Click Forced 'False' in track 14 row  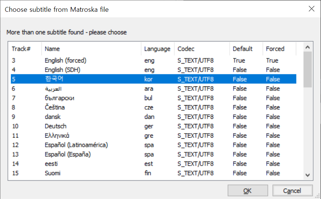click(273, 164)
